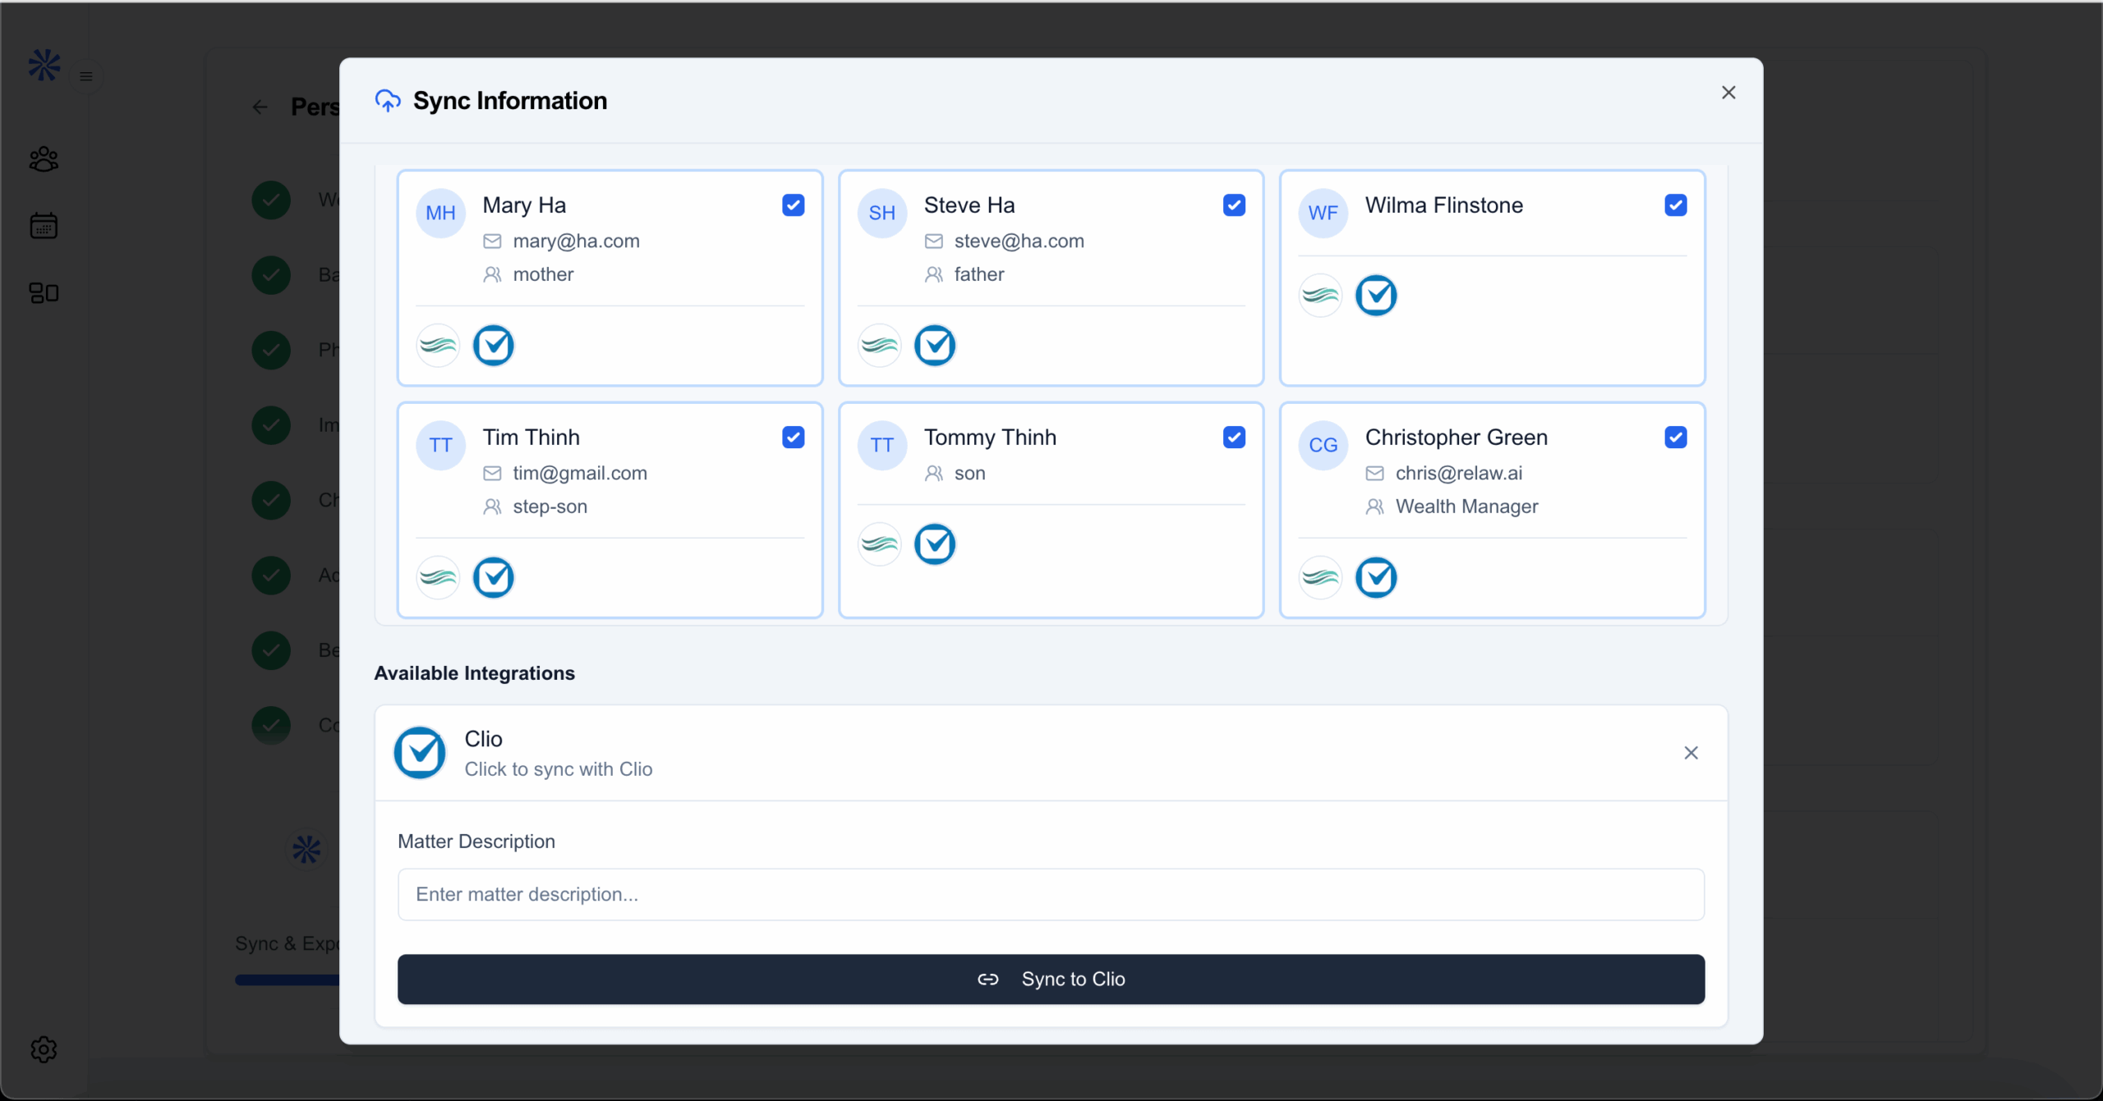Viewport: 2103px width, 1101px height.
Task: Untick Steve Ha's checkbox
Action: (1234, 205)
